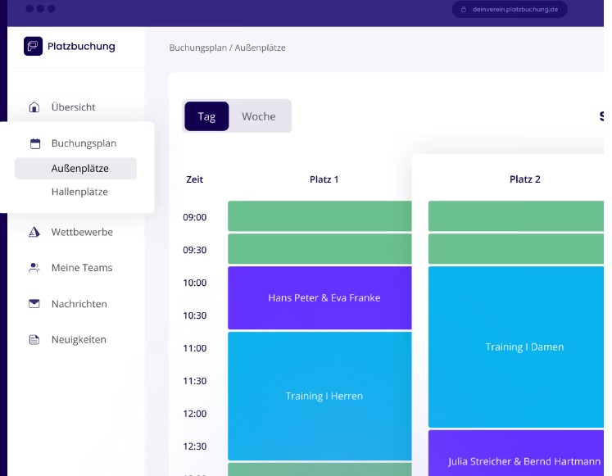Screen dimensions: 612x476
Task: Click the Buchungsplan breadcrumb link
Action: [x=198, y=48]
